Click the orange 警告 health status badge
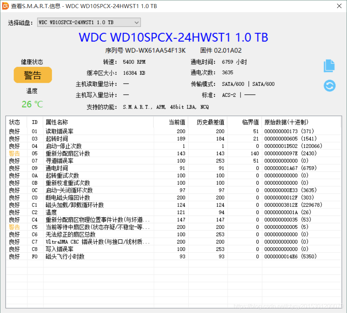 [33, 75]
